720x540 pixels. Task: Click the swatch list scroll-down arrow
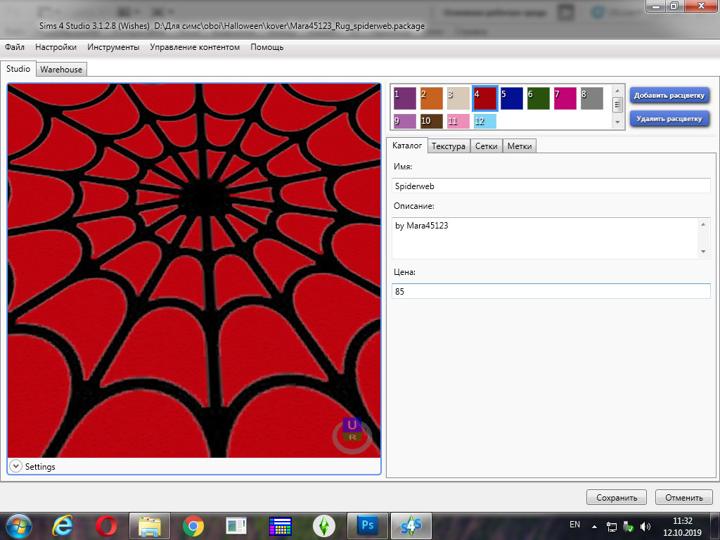tap(617, 122)
